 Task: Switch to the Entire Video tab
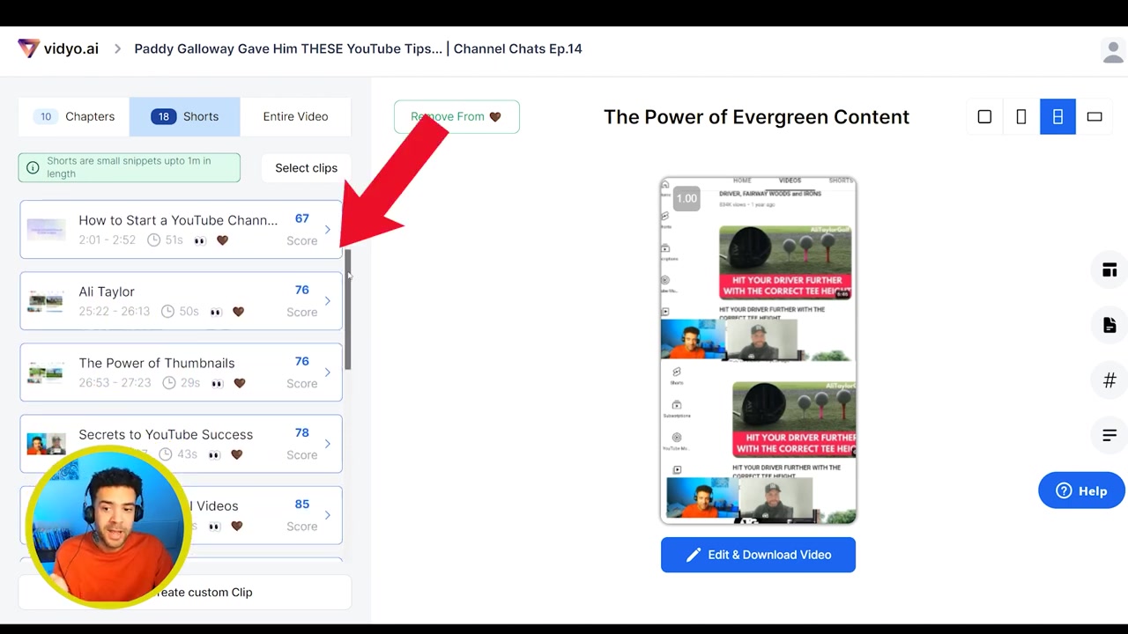[x=295, y=116]
